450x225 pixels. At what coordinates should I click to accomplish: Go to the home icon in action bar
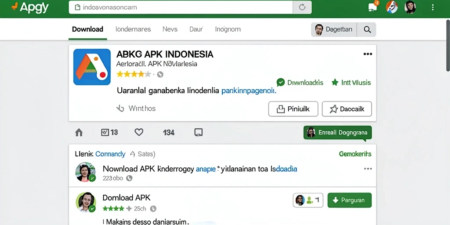pos(79,132)
